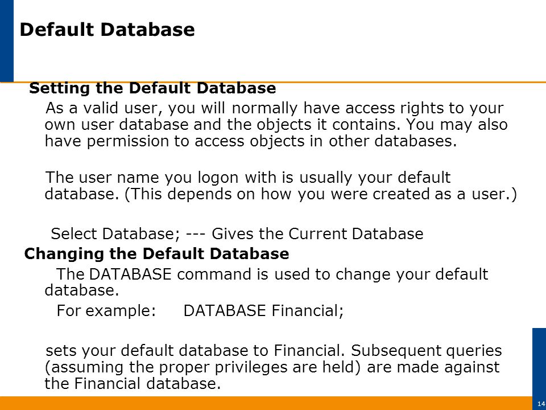Viewport: 546px width, 410px height.
Task: Click the paragraph starting 'As a valid user'
Action: (x=276, y=125)
